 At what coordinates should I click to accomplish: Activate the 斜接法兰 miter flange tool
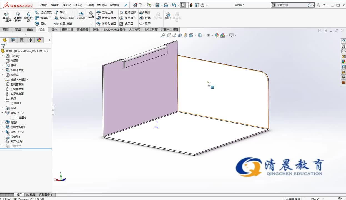pyautogui.click(x=43, y=18)
